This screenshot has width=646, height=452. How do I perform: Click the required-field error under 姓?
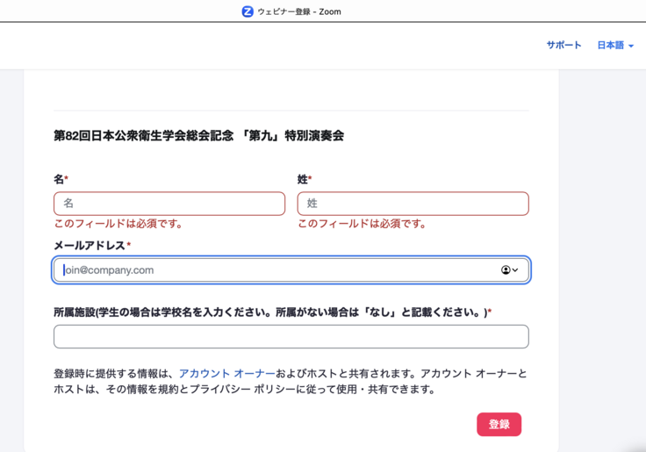[362, 224]
